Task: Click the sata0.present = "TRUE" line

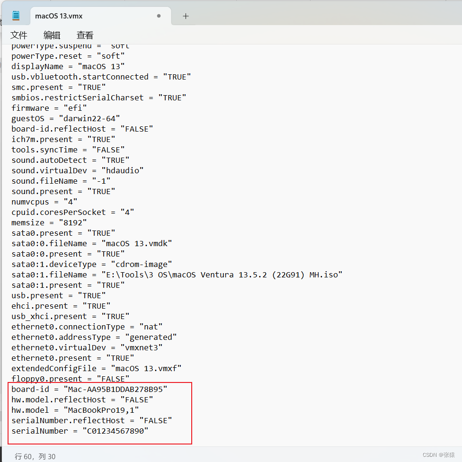Action: point(63,233)
